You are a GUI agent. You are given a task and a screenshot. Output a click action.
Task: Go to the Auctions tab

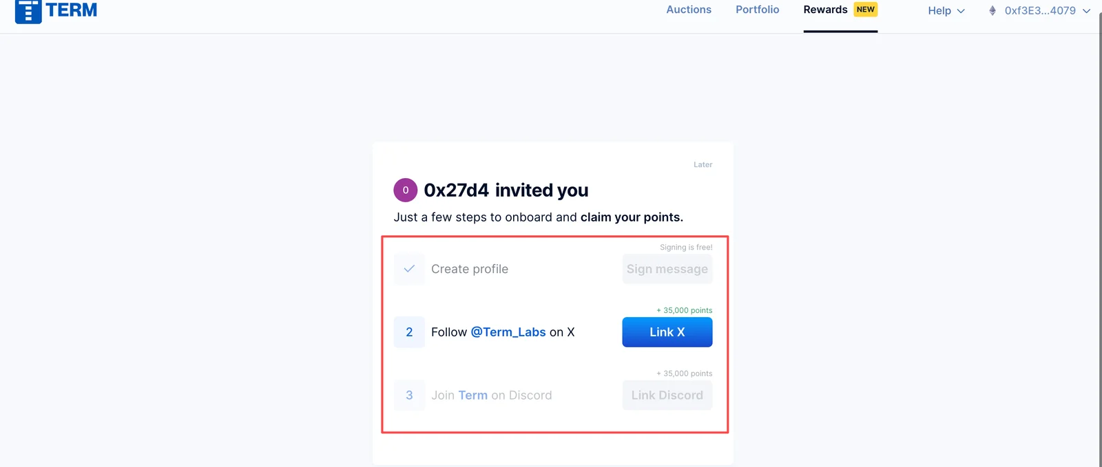point(689,10)
